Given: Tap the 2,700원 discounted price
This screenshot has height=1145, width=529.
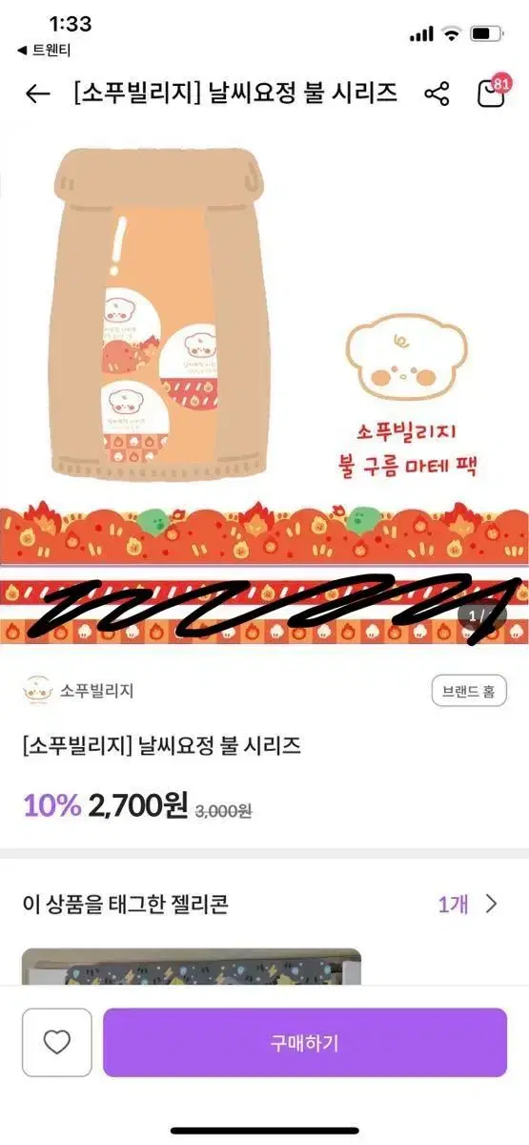Looking at the screenshot, I should tap(138, 805).
